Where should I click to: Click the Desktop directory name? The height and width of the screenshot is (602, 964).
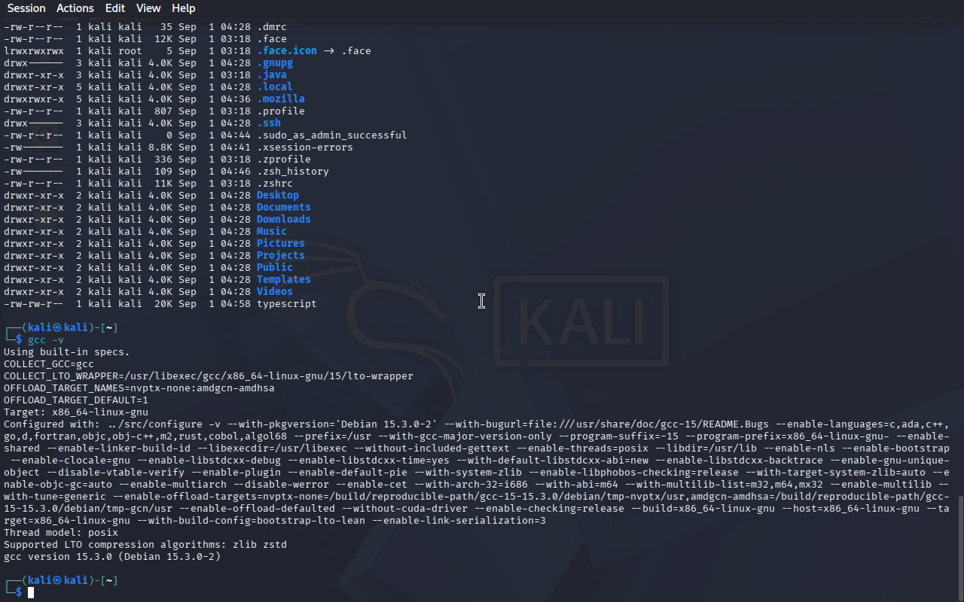(278, 195)
